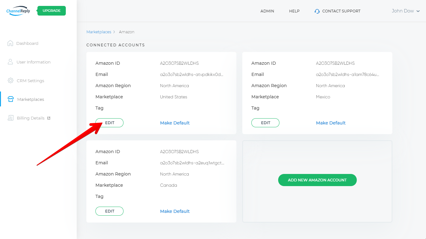
Task: Edit the Mexico marketplace account
Action: pos(265,123)
